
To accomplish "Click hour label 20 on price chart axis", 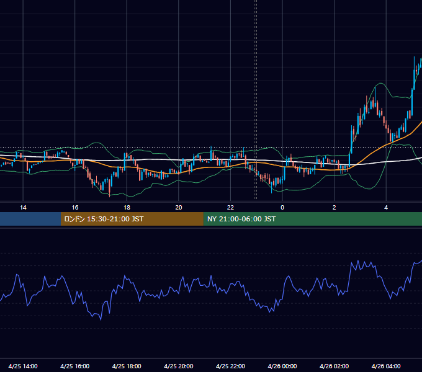I will coord(179,208).
